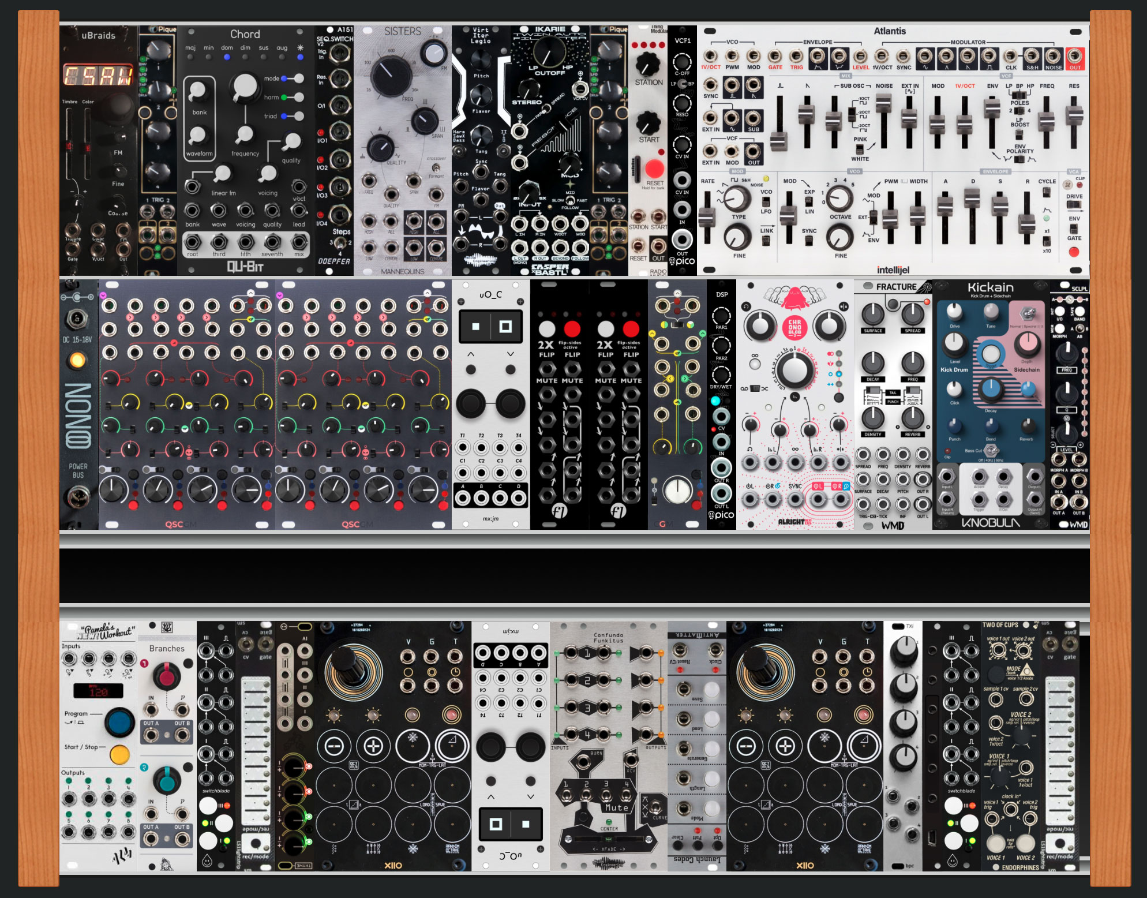This screenshot has width=1147, height=898.
Task: Click the Chord root output jack
Action: pyautogui.click(x=192, y=242)
